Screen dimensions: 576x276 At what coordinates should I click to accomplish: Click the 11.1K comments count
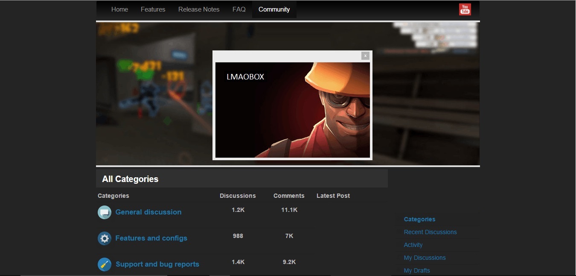click(289, 210)
